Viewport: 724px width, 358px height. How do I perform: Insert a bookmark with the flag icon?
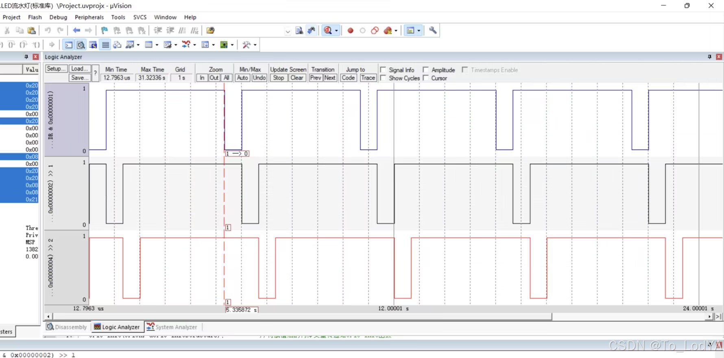tap(105, 31)
